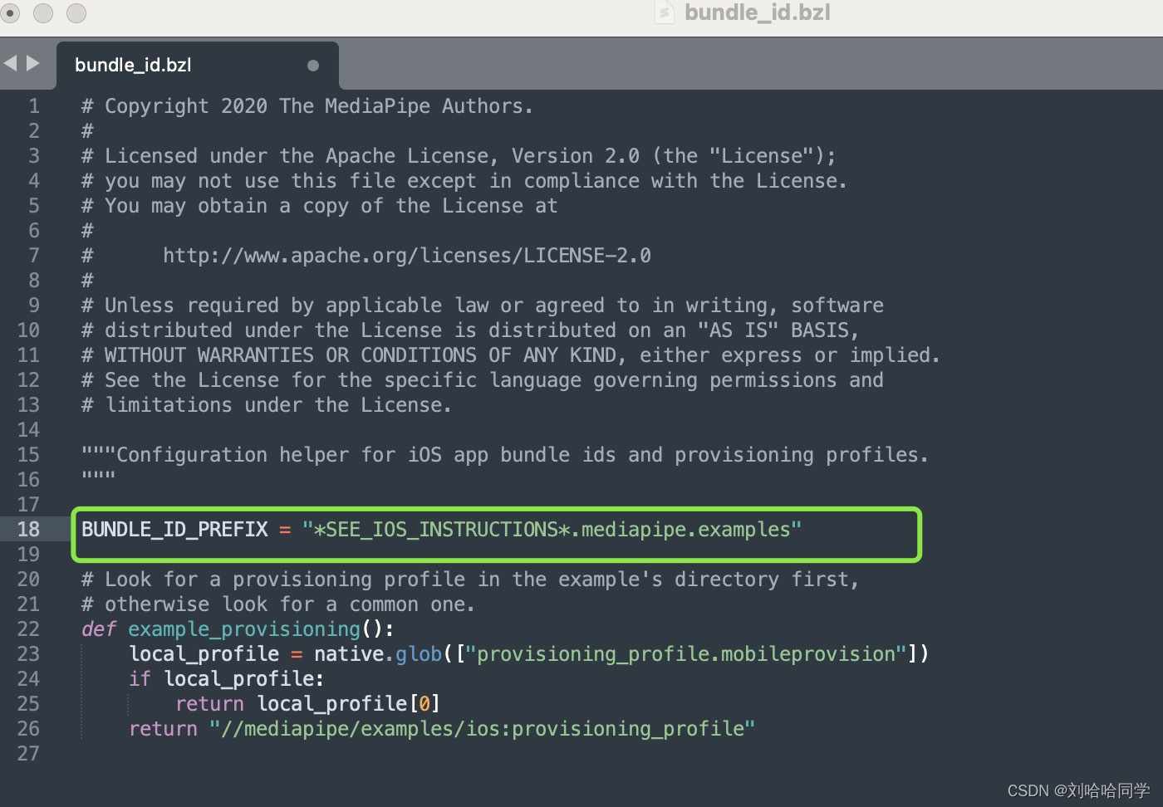Click the 'Licensed under the Apache License' comment
This screenshot has width=1163, height=807.
pos(459,156)
